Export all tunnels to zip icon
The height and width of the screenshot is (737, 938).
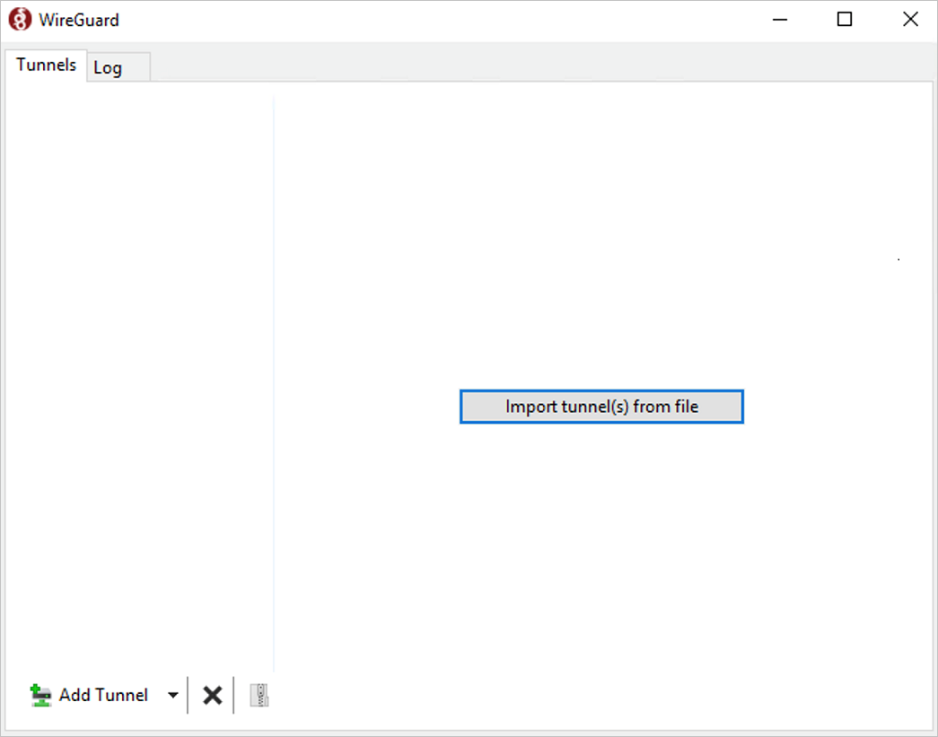(259, 695)
